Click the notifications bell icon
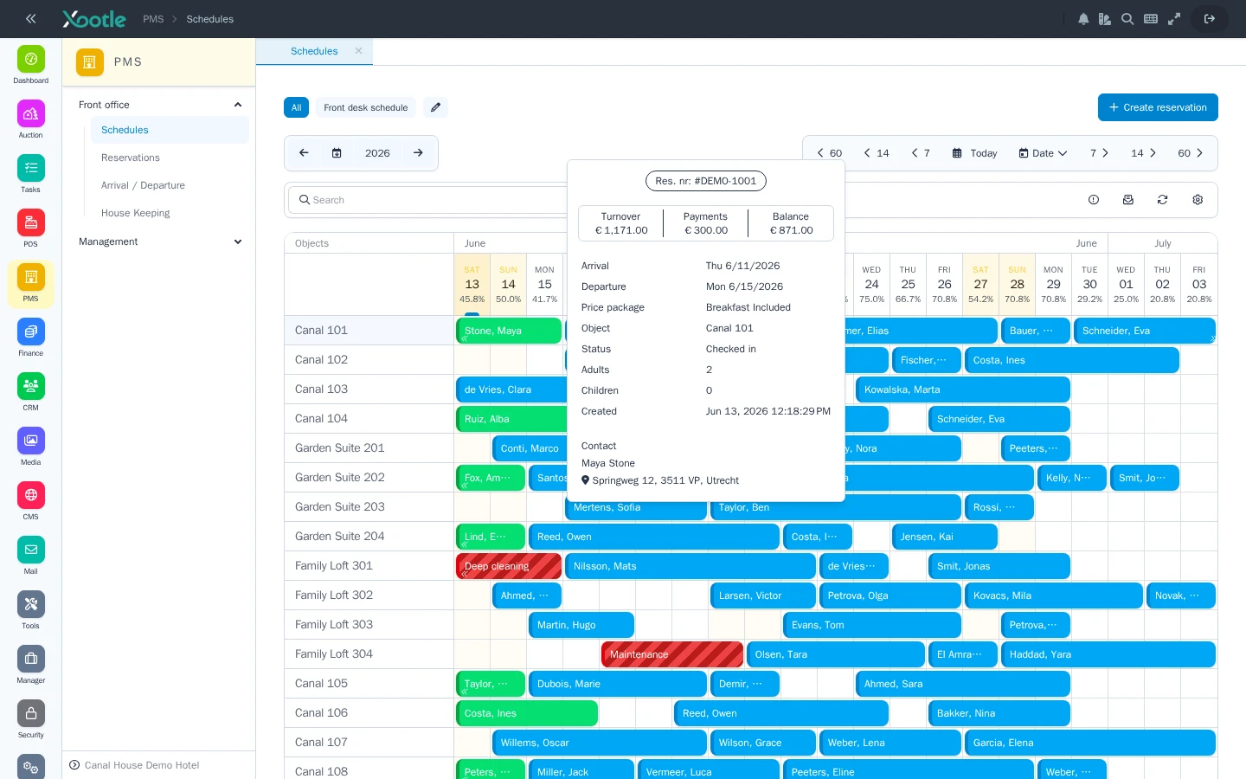 click(1083, 19)
